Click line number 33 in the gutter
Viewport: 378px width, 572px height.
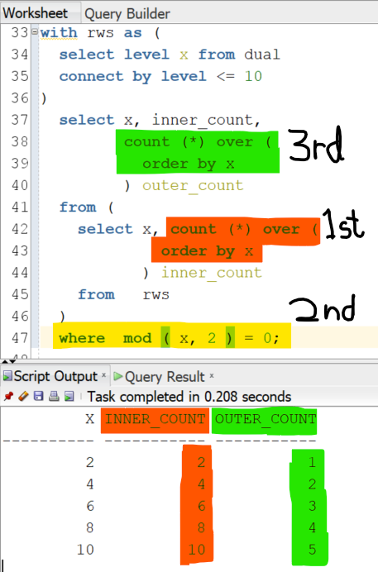[x=20, y=33]
